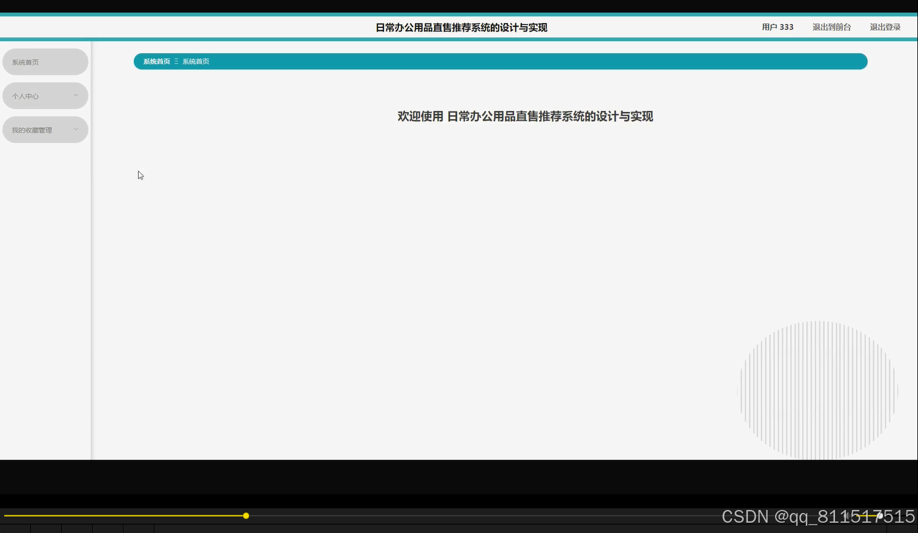Click the chevron beside 我的收藏管理
918x533 pixels.
pos(76,129)
